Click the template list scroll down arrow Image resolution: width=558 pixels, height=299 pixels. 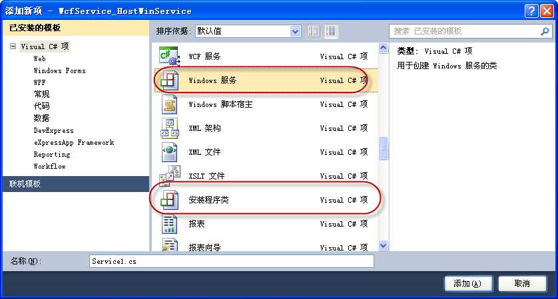pos(384,245)
